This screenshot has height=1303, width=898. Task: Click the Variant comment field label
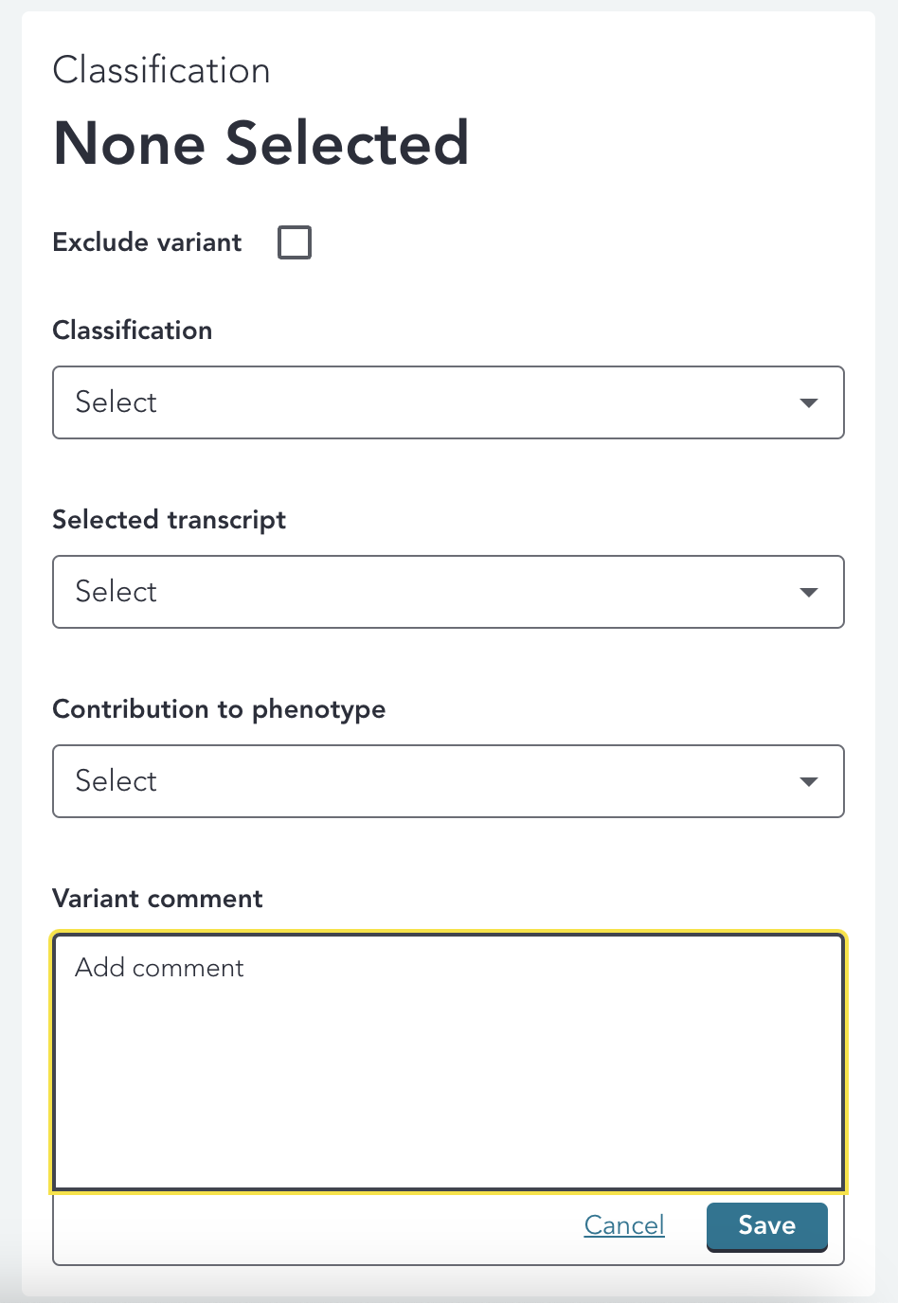click(x=157, y=899)
